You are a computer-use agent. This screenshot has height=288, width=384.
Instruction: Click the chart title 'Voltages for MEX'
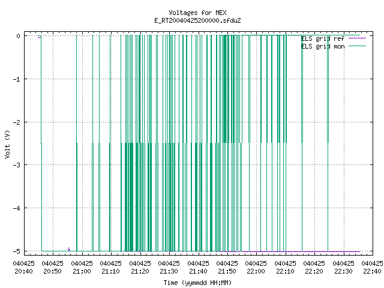point(197,13)
